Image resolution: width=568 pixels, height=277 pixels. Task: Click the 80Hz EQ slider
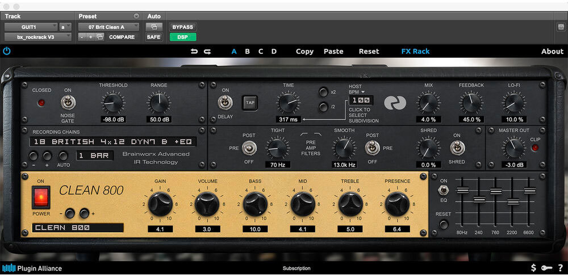click(462, 191)
